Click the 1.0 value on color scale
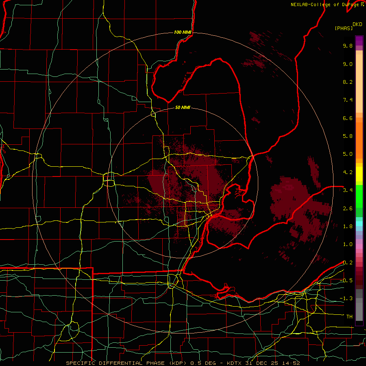 [x=348, y=244]
